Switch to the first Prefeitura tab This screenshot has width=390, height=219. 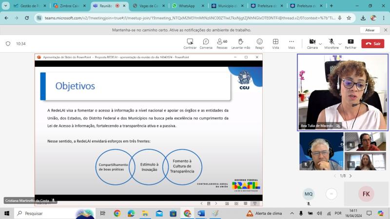click(x=267, y=6)
